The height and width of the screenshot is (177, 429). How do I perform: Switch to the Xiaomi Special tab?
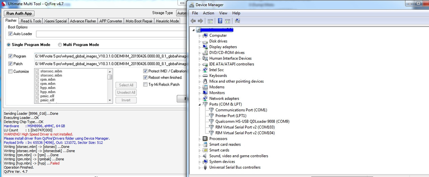coord(55,21)
